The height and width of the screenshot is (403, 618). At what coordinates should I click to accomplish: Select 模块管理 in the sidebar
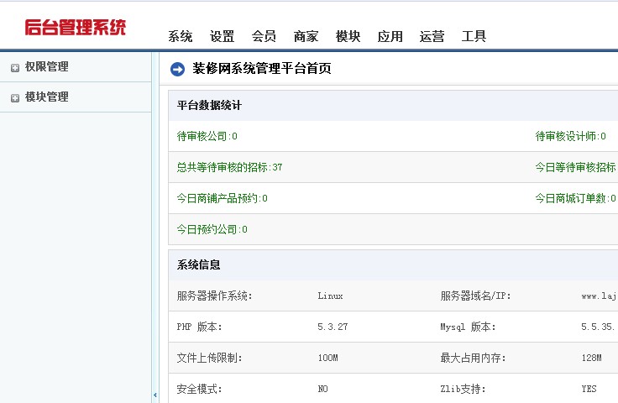tap(47, 97)
